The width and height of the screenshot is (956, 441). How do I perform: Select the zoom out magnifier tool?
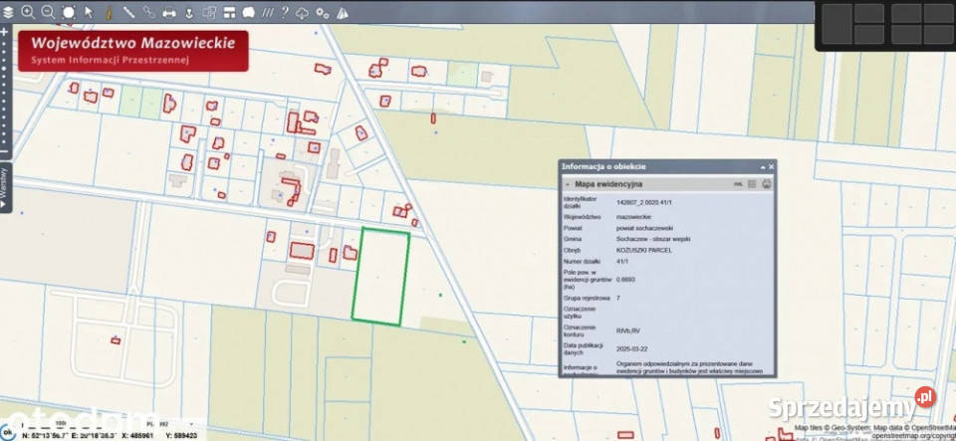point(48,12)
